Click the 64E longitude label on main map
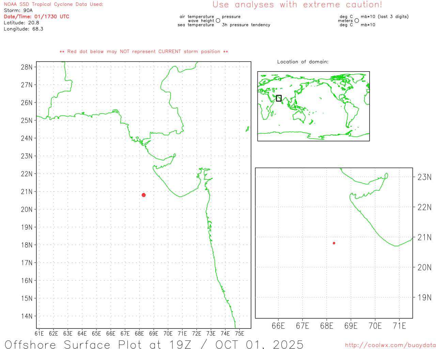436x349 pixels. (82, 334)
